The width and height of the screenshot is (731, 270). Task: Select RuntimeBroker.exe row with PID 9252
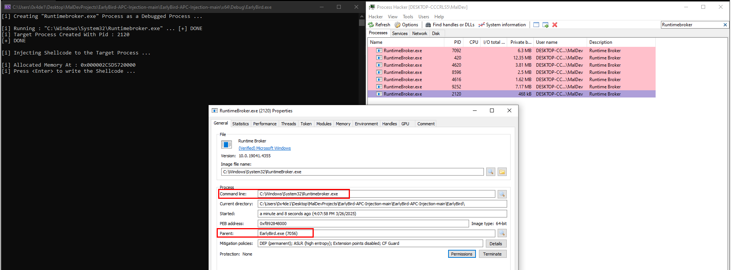pyautogui.click(x=512, y=87)
